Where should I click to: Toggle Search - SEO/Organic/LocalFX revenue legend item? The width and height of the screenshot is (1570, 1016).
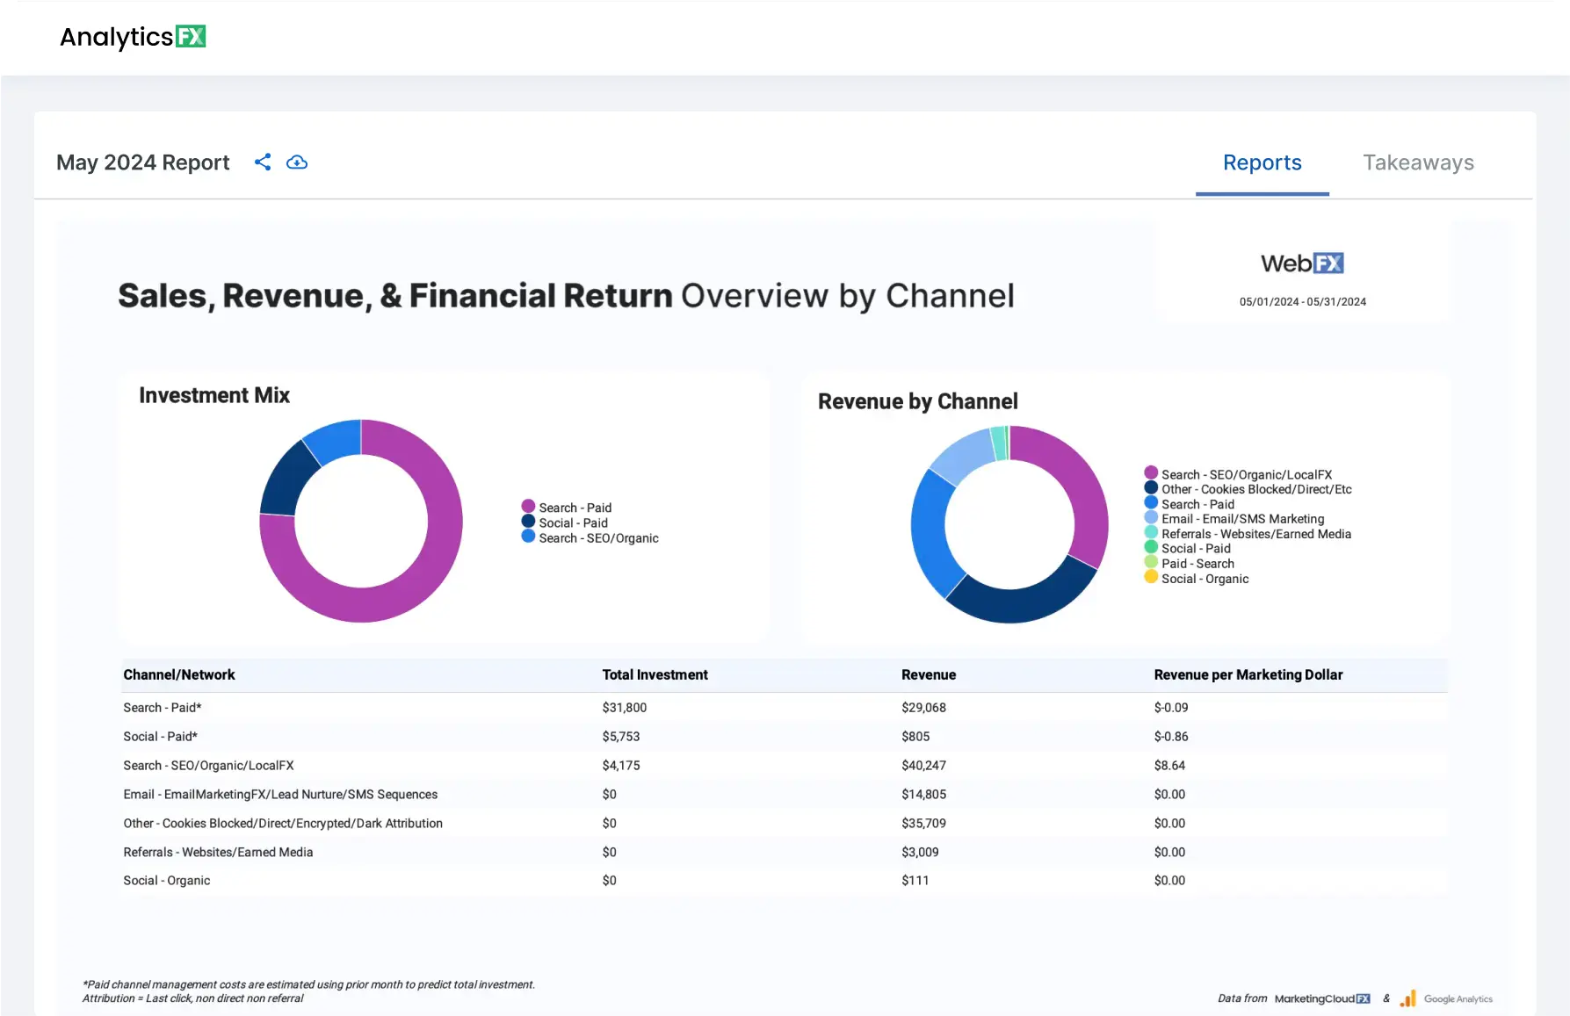click(x=1246, y=474)
